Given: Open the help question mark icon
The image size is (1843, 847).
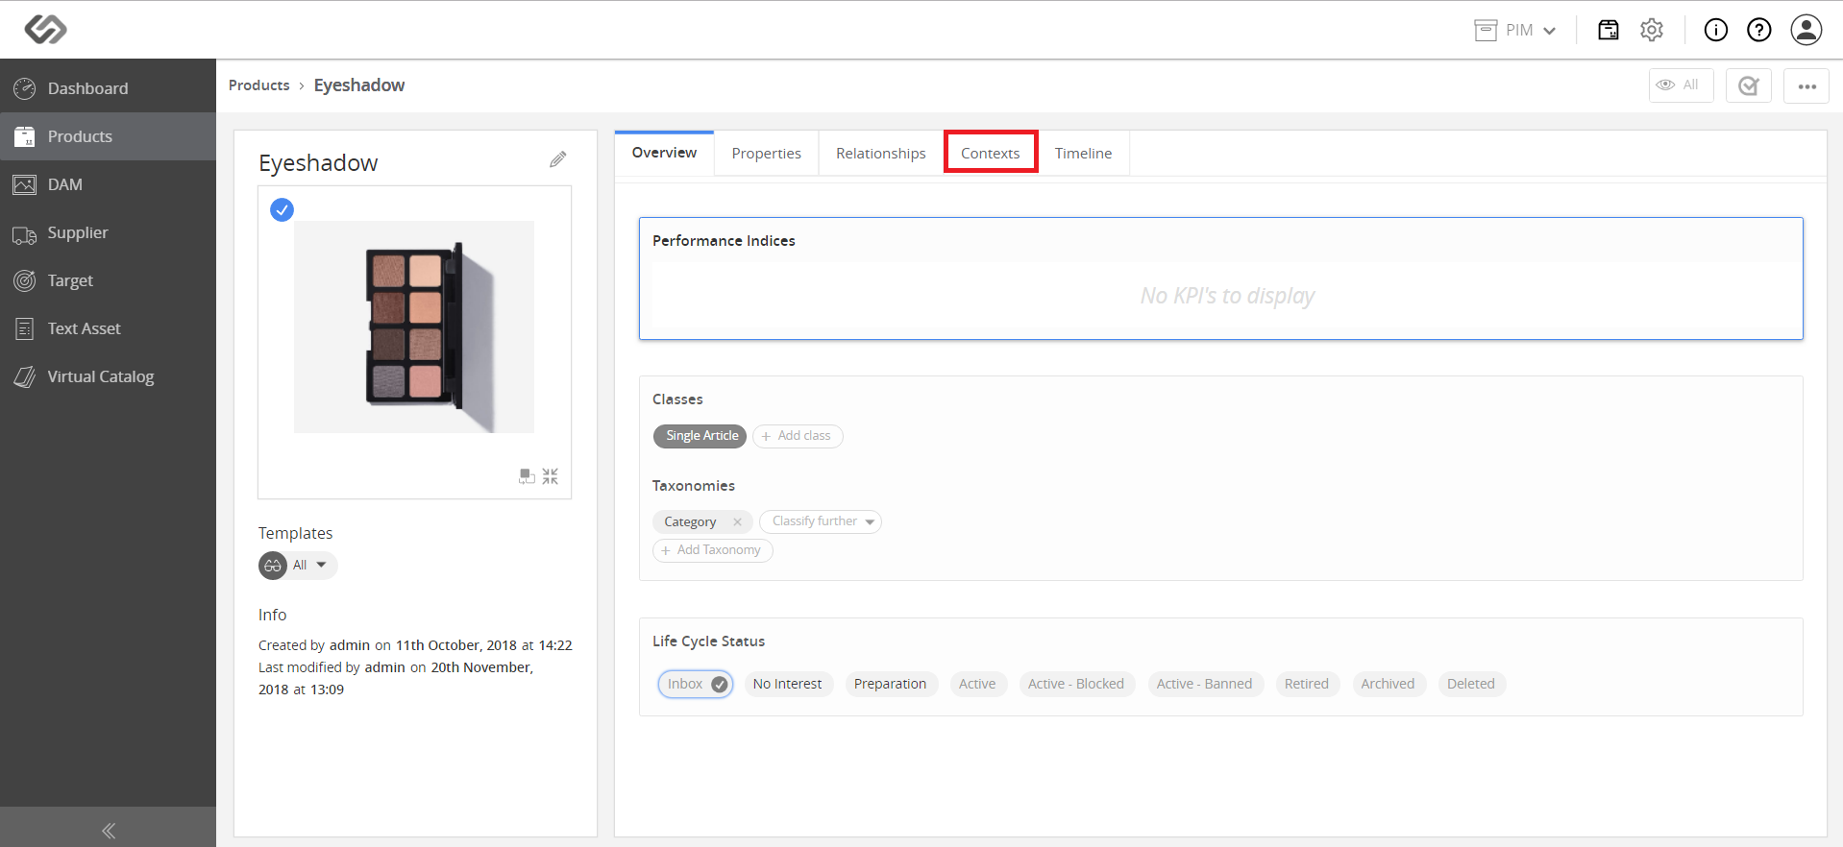Looking at the screenshot, I should pyautogui.click(x=1758, y=31).
